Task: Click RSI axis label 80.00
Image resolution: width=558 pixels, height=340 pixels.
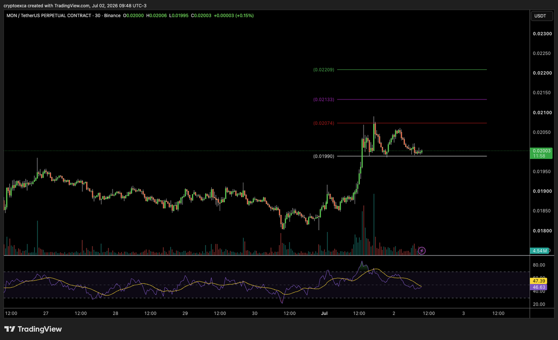Action: pos(539,265)
